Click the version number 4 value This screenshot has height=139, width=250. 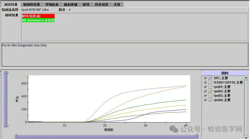[70, 10]
